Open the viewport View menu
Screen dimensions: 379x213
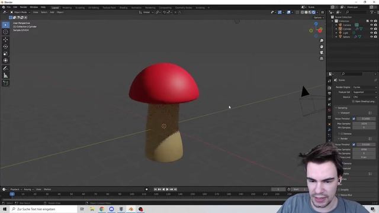coord(36,12)
